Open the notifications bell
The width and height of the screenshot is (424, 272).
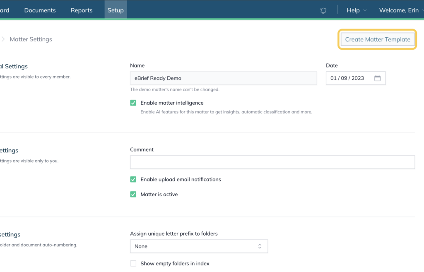click(323, 10)
